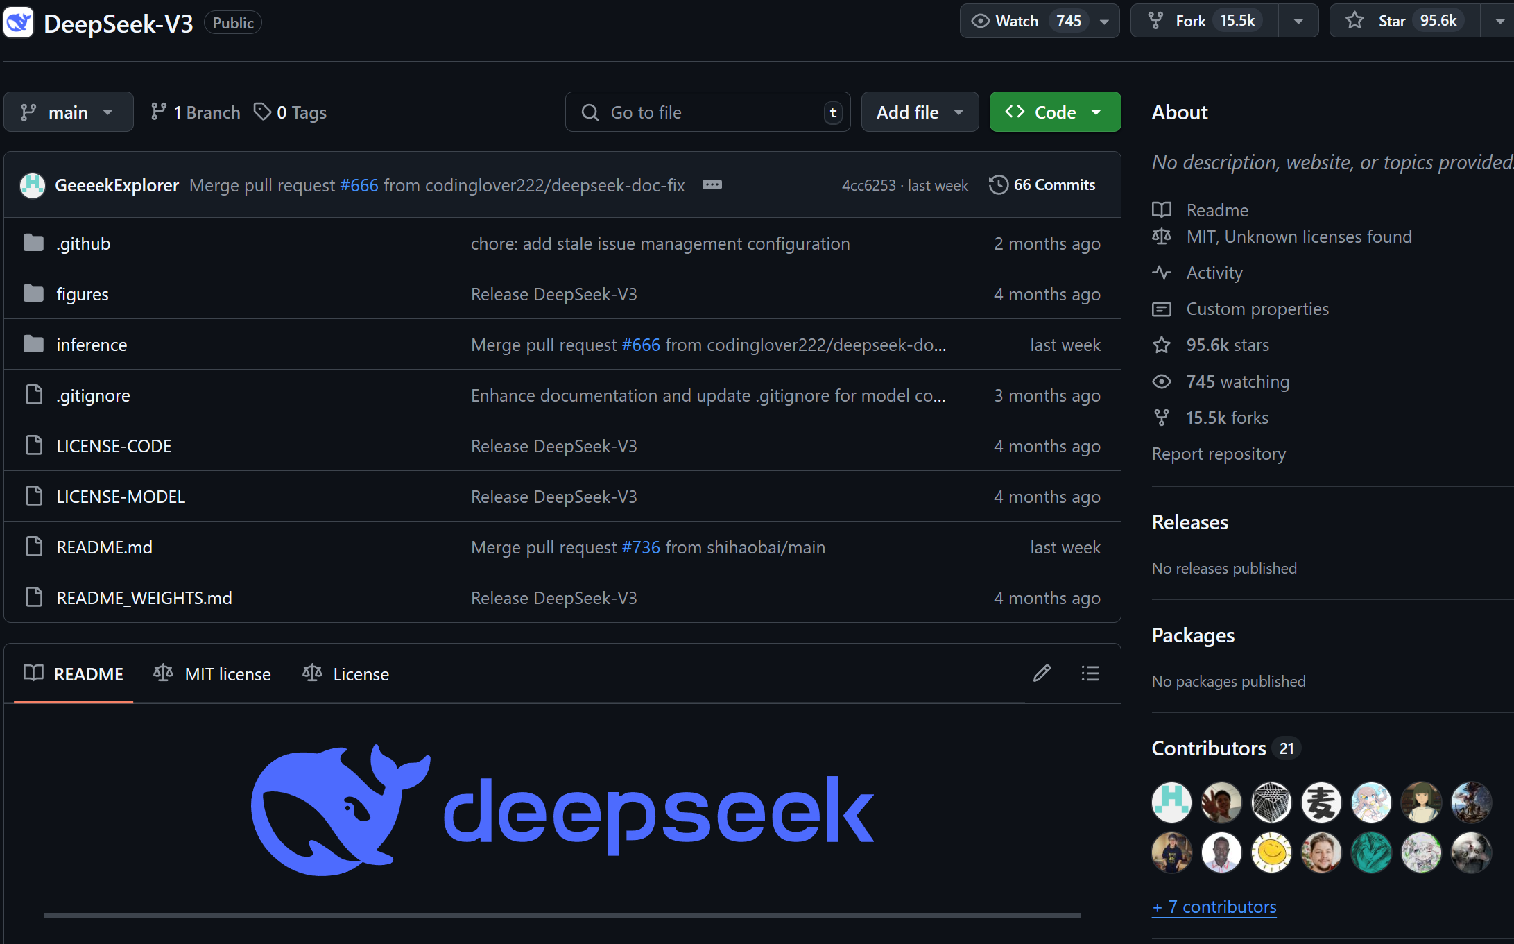Open the README outline list icon

point(1090,673)
